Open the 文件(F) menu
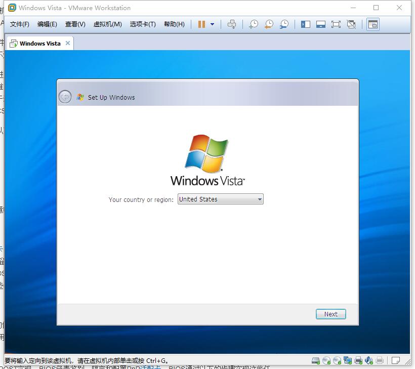 click(19, 24)
